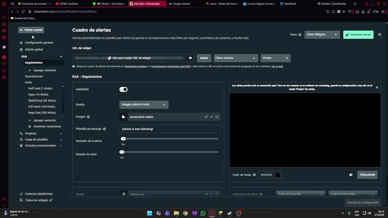
Task: Open Configuración general in the sidebar
Action: [x=39, y=43]
